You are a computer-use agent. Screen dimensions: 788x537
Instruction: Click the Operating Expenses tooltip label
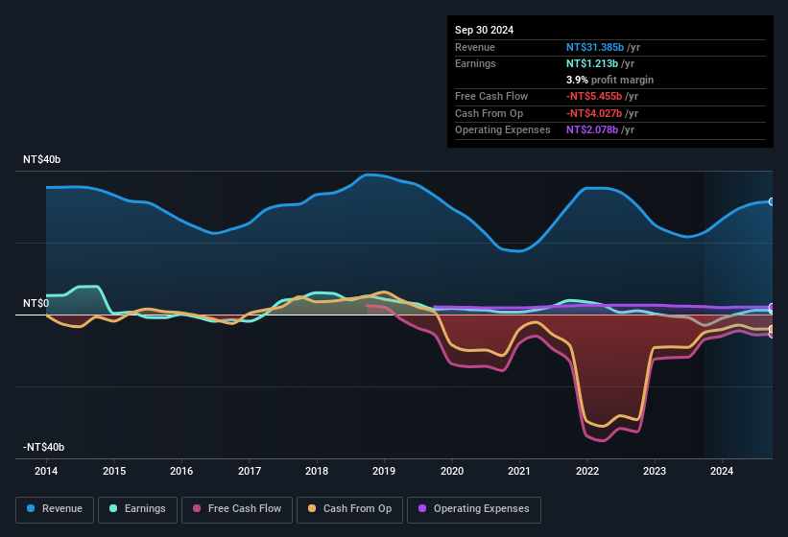(503, 130)
